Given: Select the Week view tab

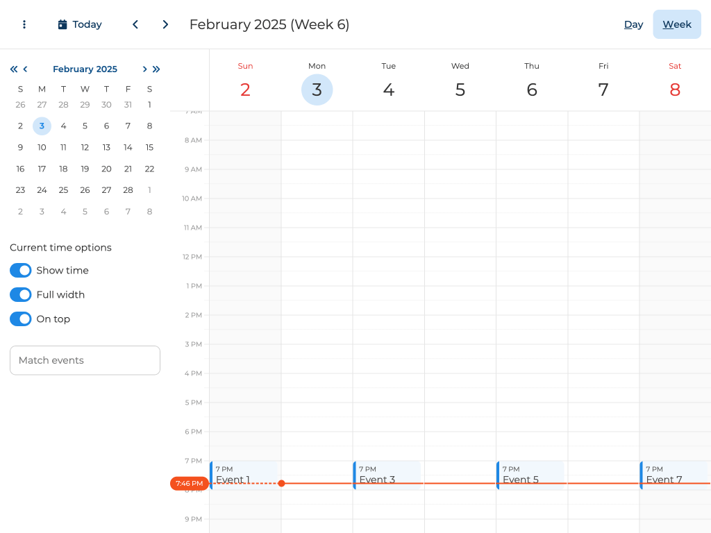Looking at the screenshot, I should pos(676,24).
